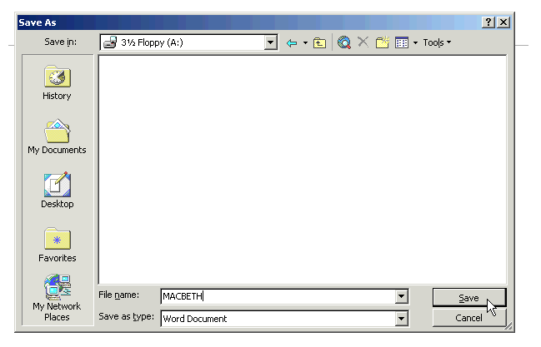Click the Help question mark button
Image resolution: width=541 pixels, height=347 pixels.
(x=488, y=22)
